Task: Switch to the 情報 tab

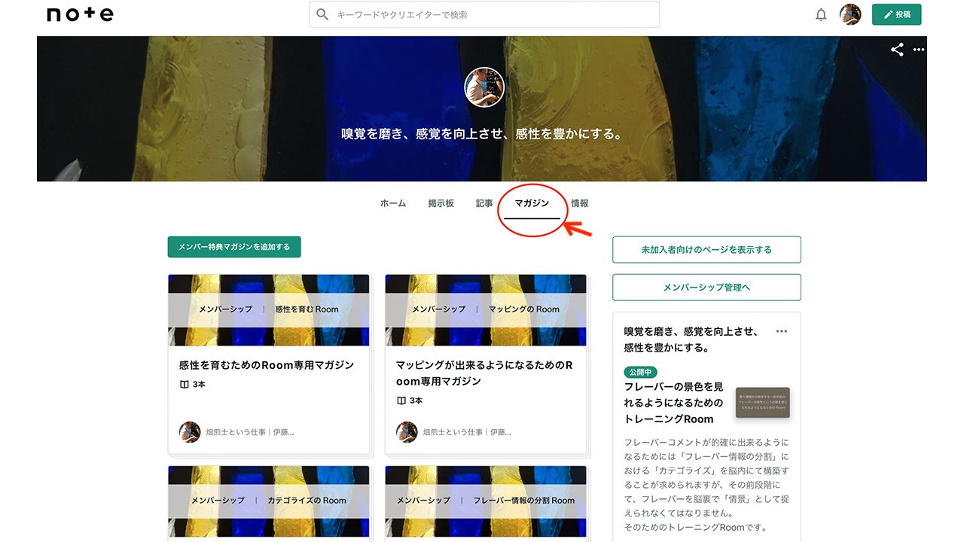Action: click(580, 203)
